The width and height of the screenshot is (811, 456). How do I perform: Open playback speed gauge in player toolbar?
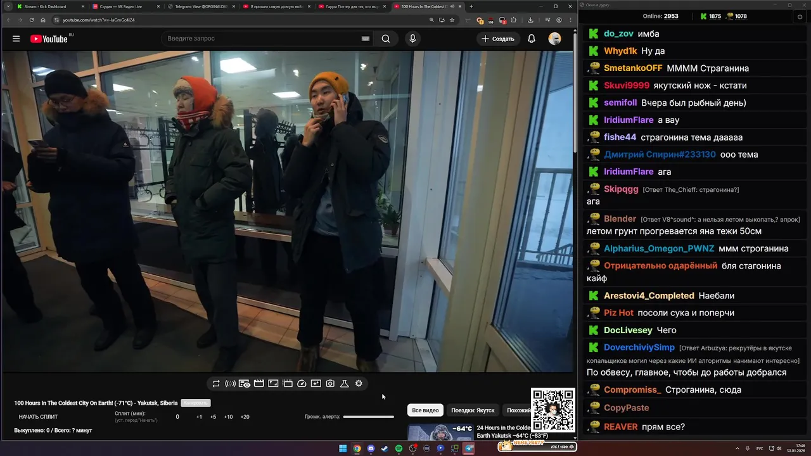tap(302, 384)
